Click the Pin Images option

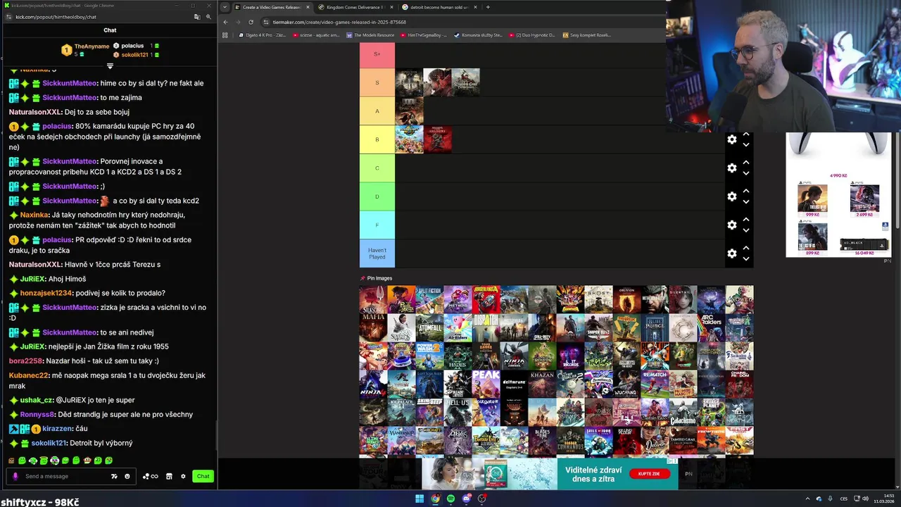[376, 278]
